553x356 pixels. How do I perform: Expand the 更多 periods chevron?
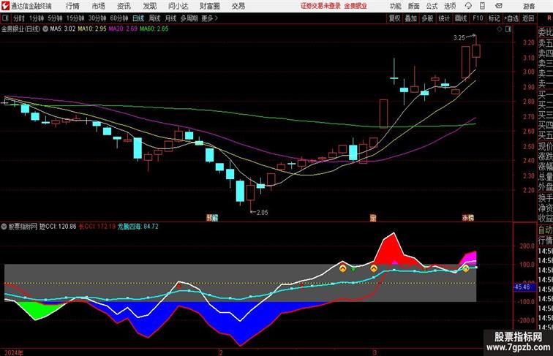[217, 18]
